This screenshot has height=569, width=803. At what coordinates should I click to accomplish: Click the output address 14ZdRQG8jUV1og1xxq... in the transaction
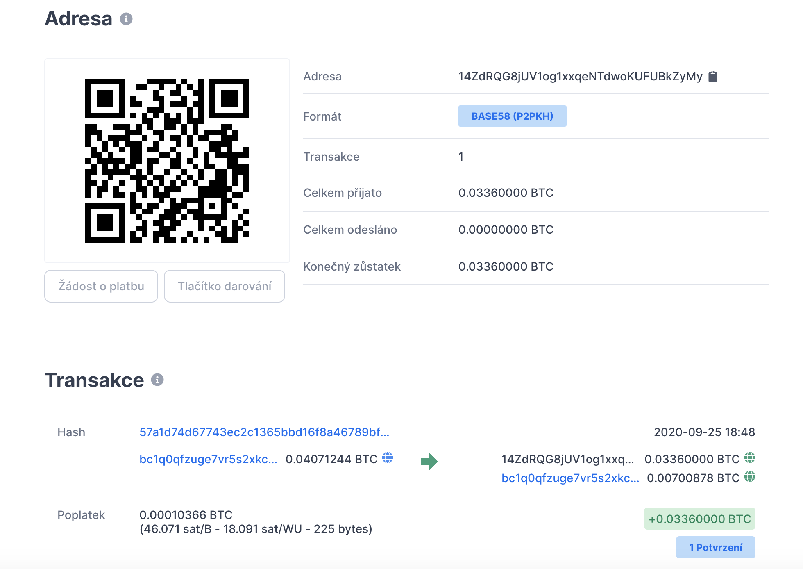567,459
